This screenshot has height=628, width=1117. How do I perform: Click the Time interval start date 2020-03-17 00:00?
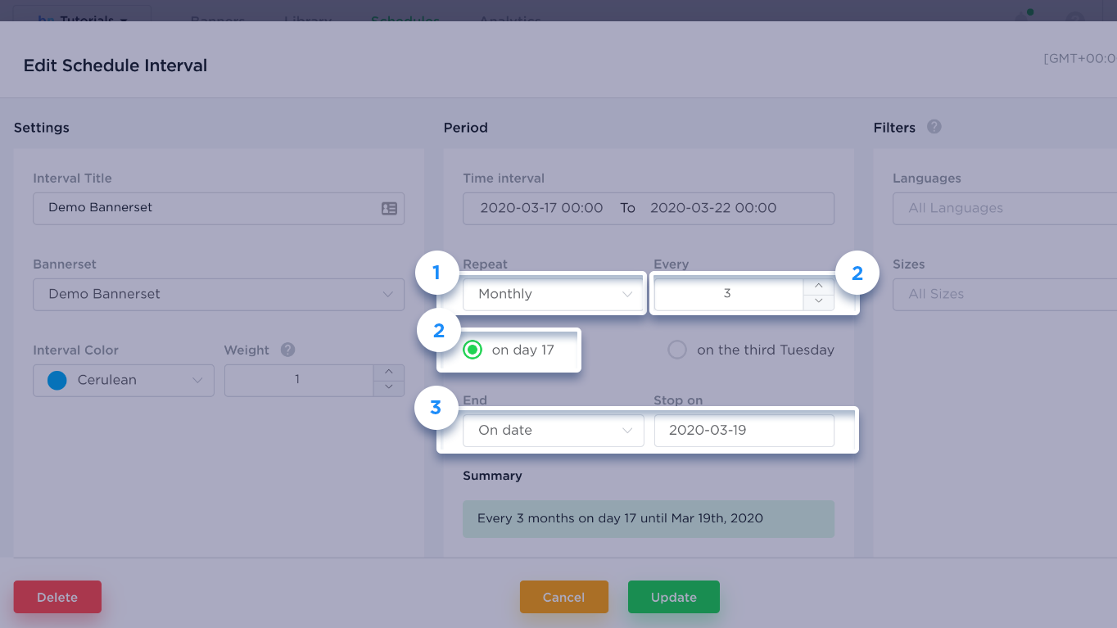click(541, 208)
